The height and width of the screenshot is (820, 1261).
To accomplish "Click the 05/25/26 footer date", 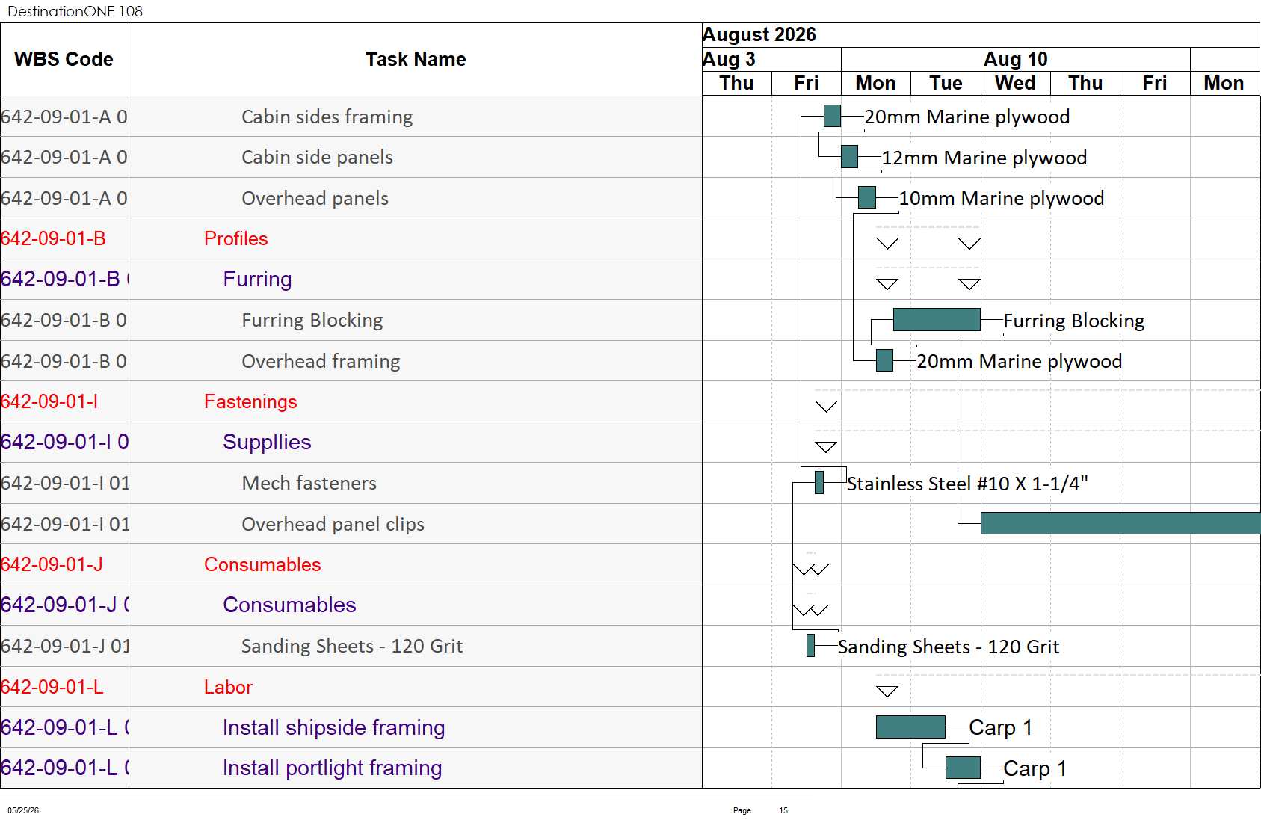I will tap(23, 810).
